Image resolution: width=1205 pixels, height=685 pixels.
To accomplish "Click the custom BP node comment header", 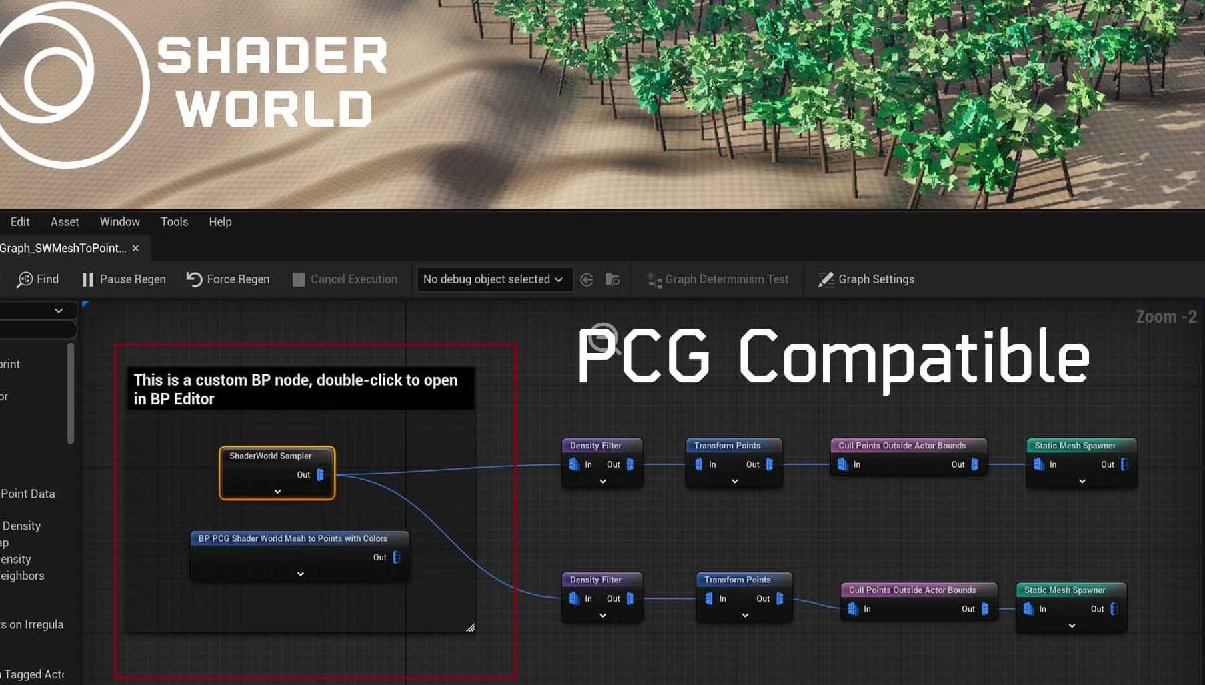I will tap(301, 389).
